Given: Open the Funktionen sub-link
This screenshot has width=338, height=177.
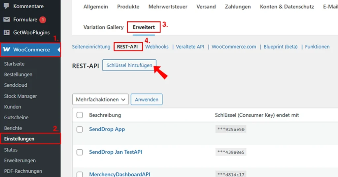Looking at the screenshot, I should pos(317,47).
